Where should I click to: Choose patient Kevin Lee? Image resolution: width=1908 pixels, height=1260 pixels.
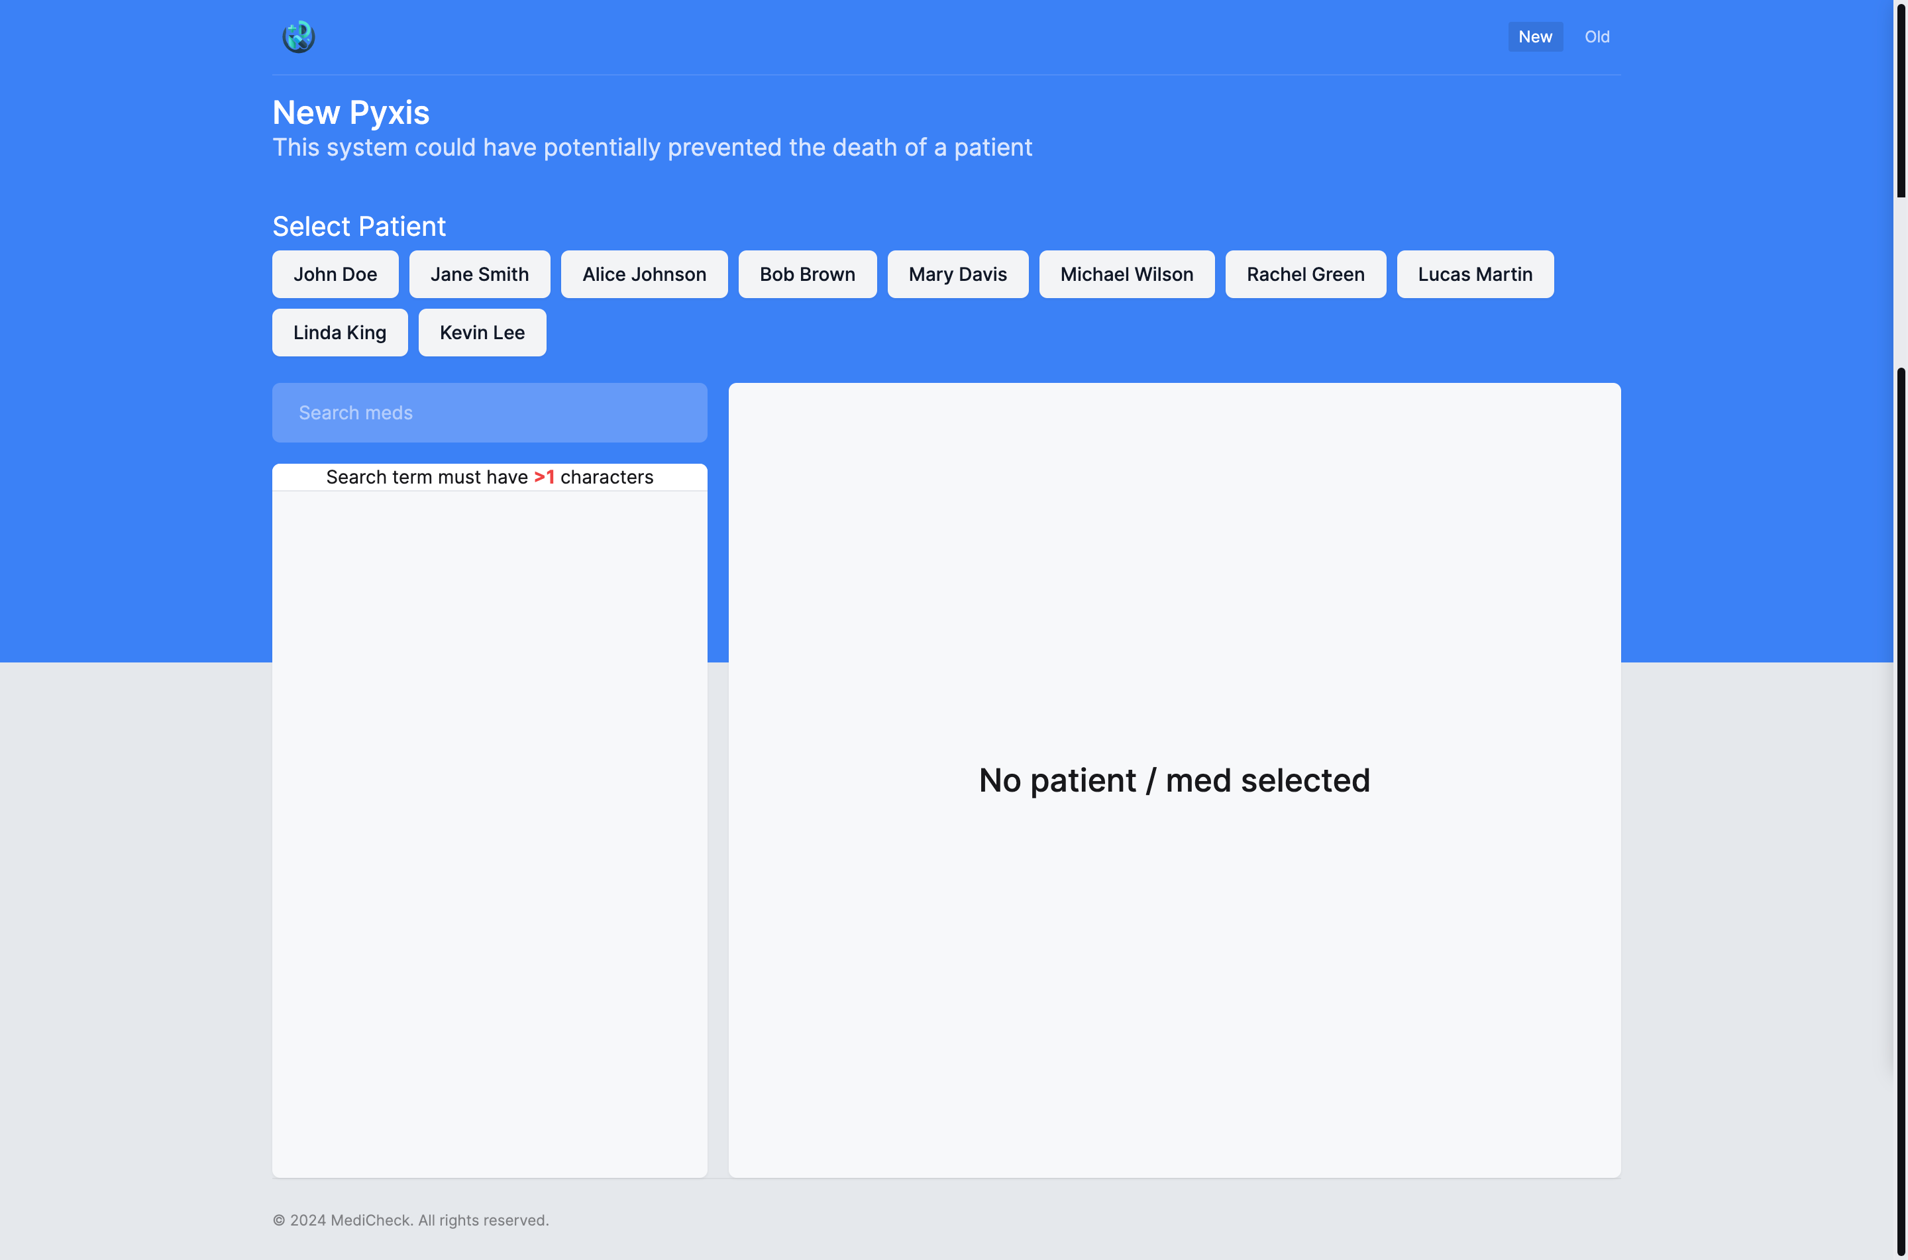(x=481, y=333)
